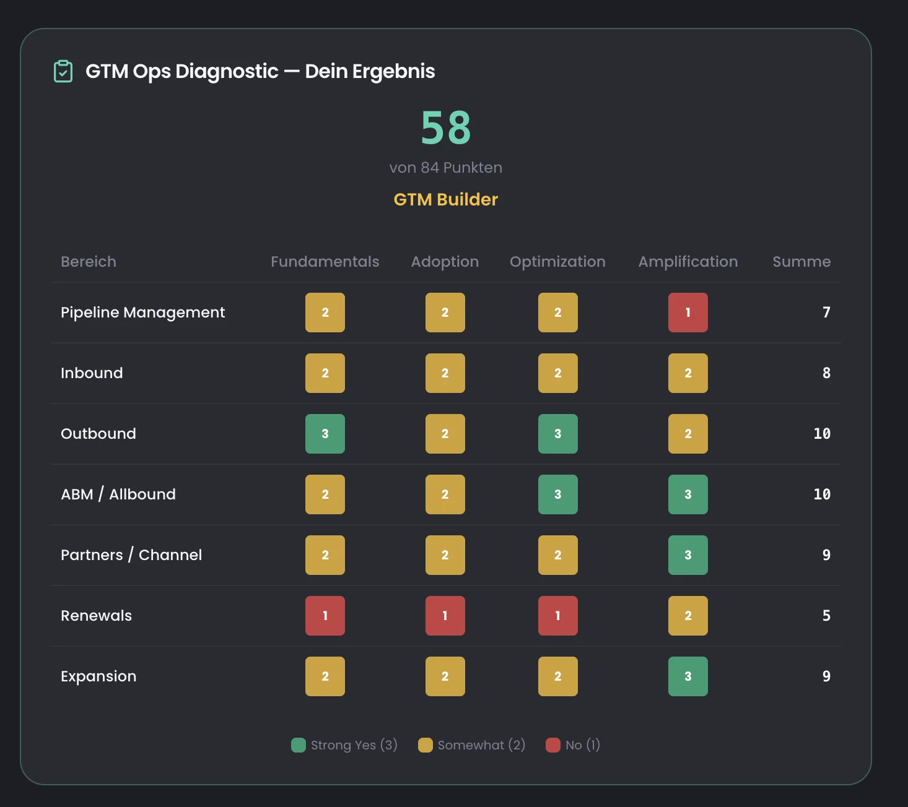908x807 pixels.
Task: Select the red Renewals Adoption tile
Action: (x=445, y=616)
